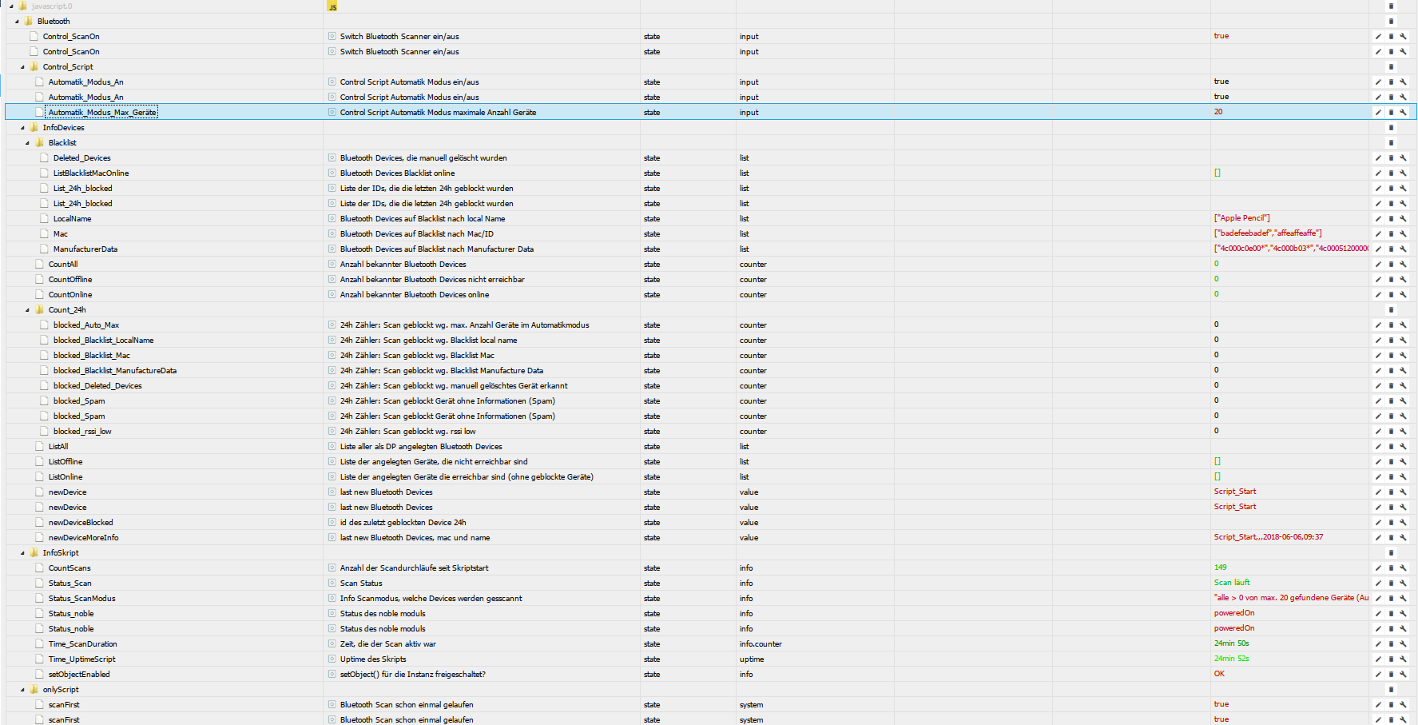Edit the CountScans object
This screenshot has width=1418, height=725.
click(1378, 568)
